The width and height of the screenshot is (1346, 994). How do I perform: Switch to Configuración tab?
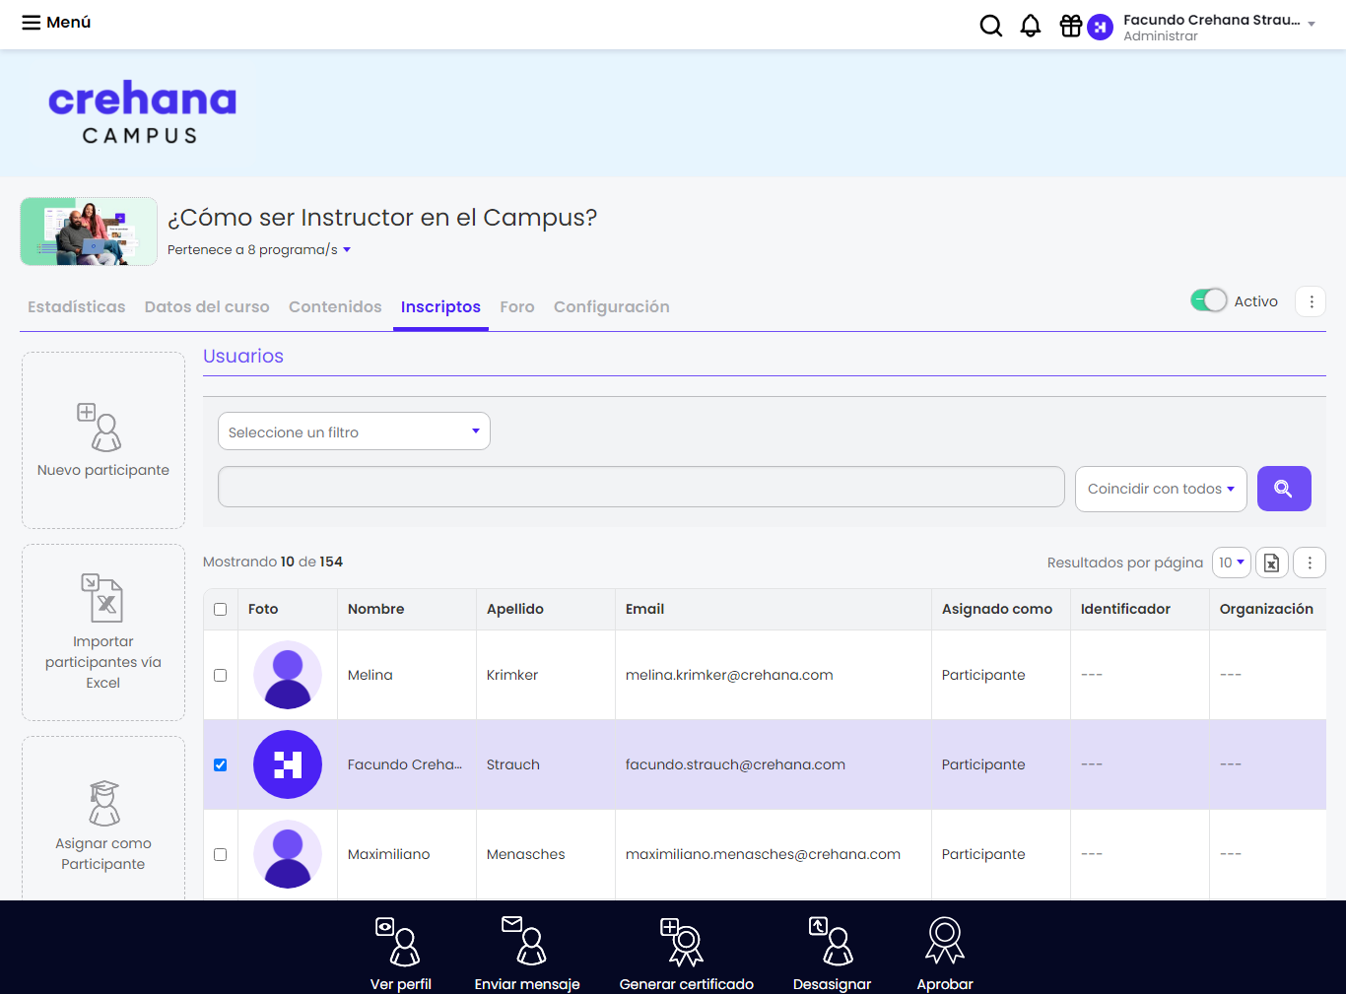612,307
